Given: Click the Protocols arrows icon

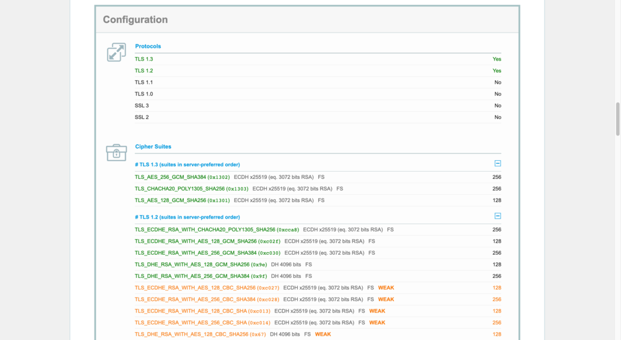Looking at the screenshot, I should [116, 52].
